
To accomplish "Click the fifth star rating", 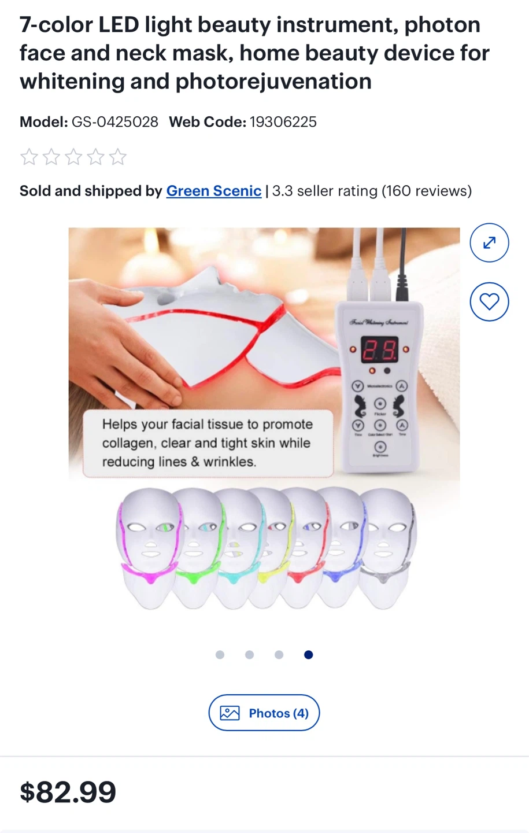I will coord(117,157).
